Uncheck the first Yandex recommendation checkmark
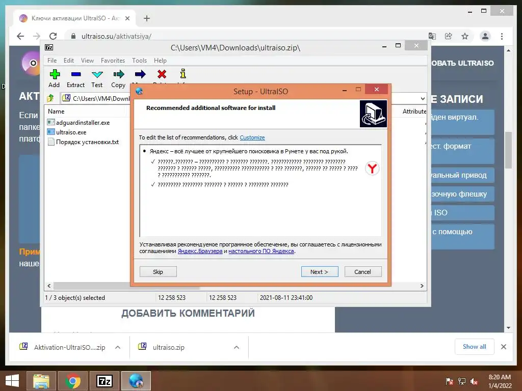Screen dimensions: 522x391 point(153,161)
